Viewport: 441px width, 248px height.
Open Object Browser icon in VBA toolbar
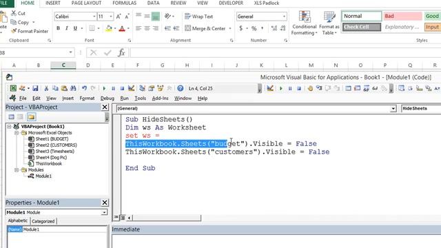[161, 88]
